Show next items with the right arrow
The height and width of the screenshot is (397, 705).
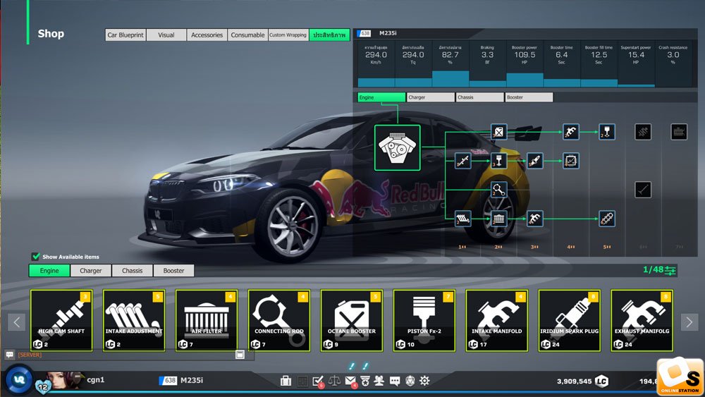[x=689, y=322]
